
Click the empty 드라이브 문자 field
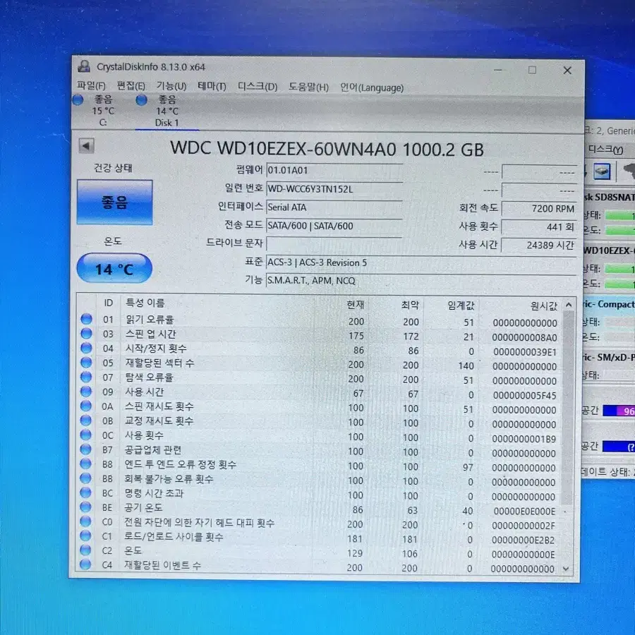point(334,244)
